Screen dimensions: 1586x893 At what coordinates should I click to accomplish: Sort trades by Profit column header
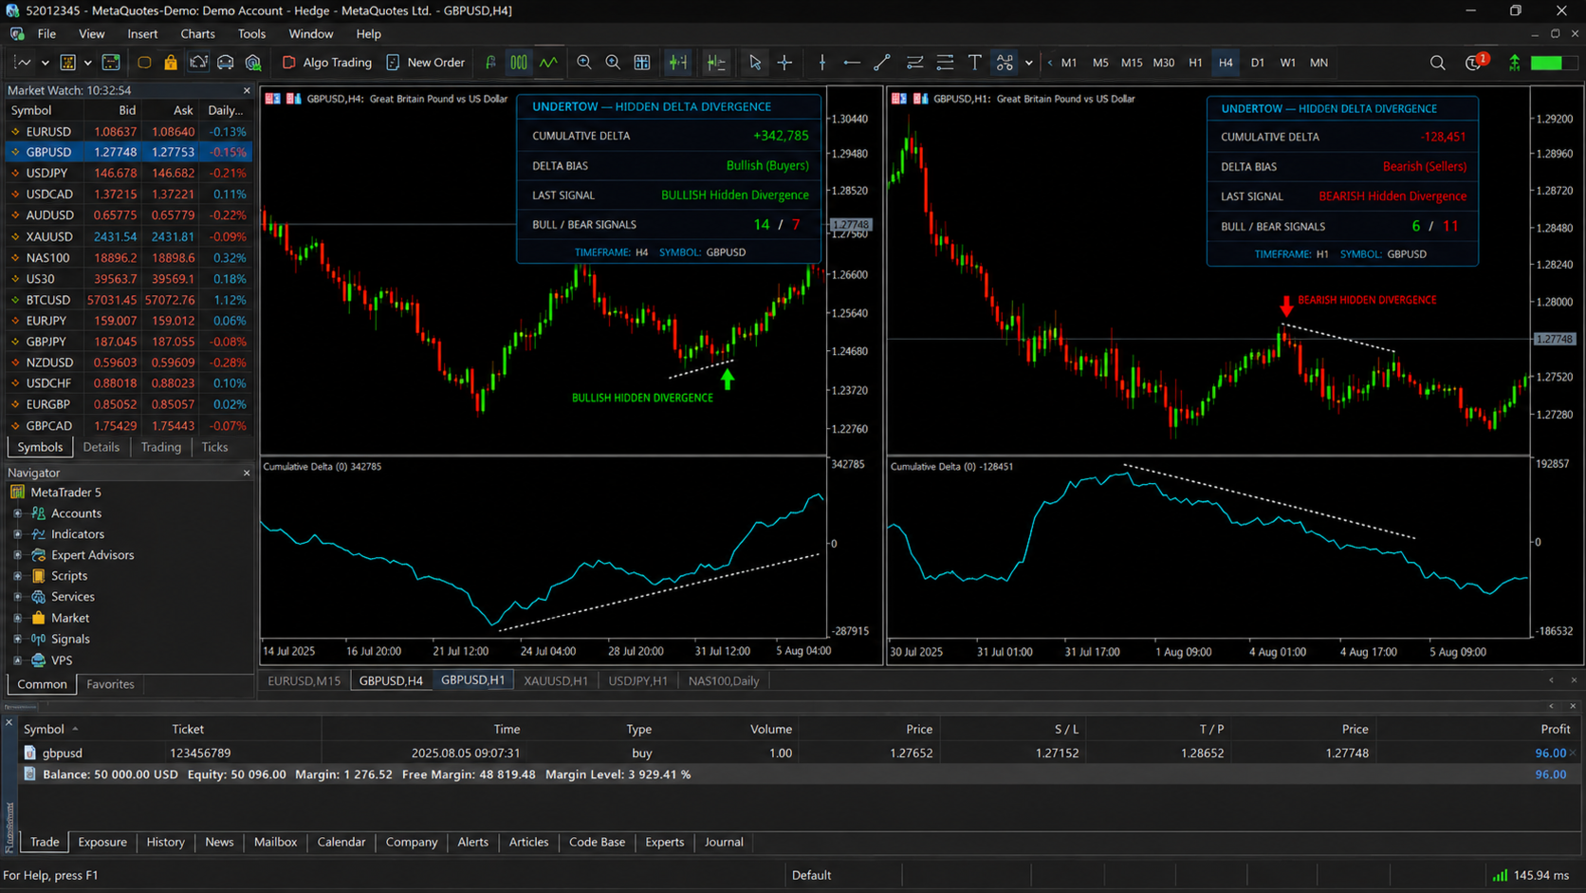click(x=1556, y=729)
